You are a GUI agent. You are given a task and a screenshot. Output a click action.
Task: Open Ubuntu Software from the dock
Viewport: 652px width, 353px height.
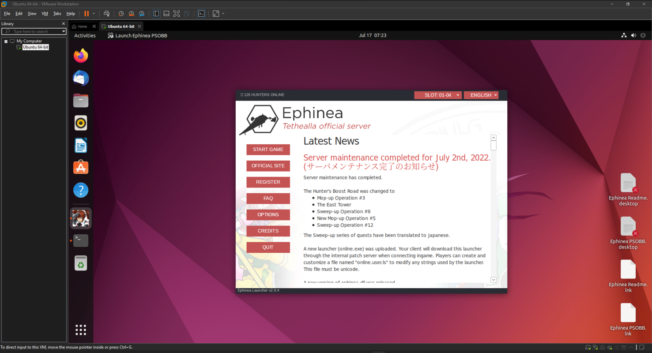(x=81, y=168)
